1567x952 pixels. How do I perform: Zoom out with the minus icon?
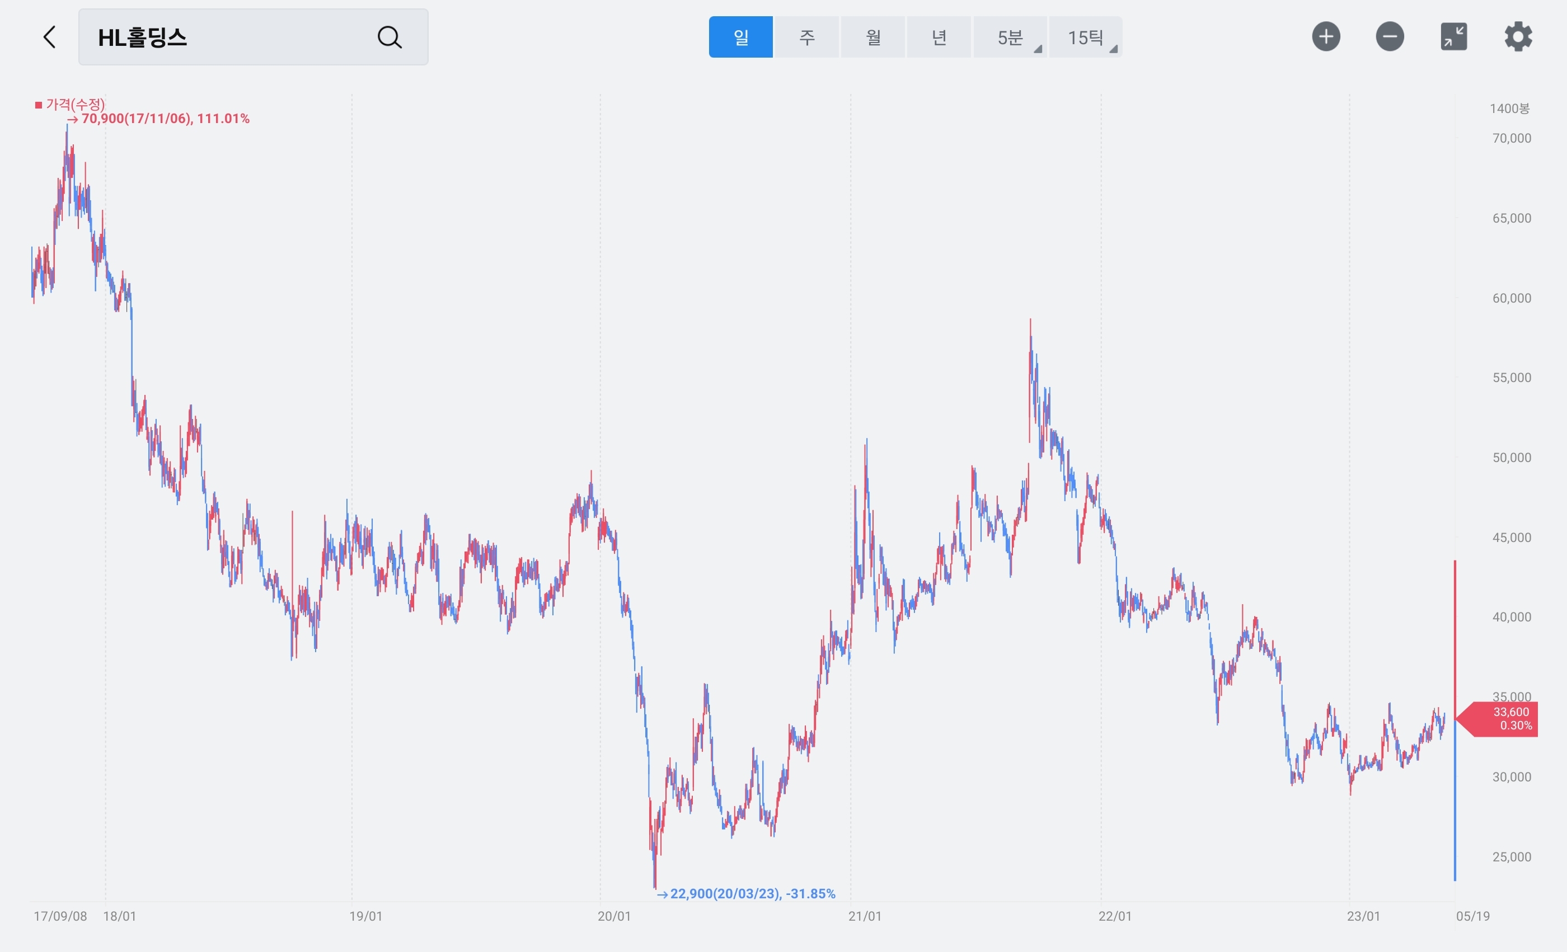1390,36
